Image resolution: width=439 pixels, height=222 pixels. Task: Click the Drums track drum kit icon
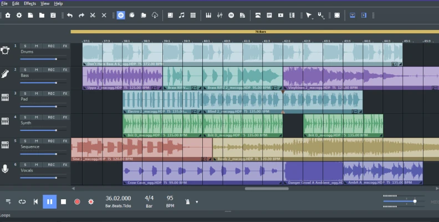[5, 51]
